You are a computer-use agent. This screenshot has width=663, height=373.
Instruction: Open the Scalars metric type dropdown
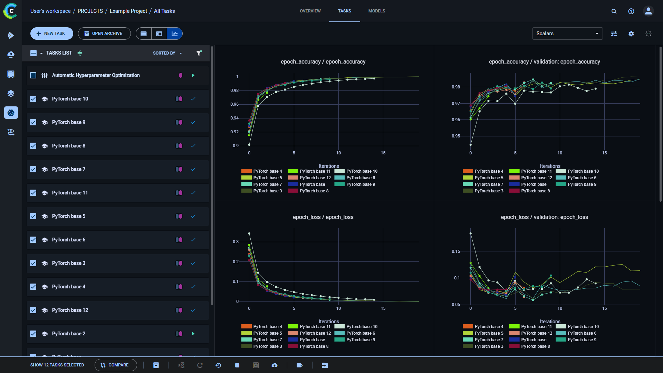pyautogui.click(x=567, y=33)
